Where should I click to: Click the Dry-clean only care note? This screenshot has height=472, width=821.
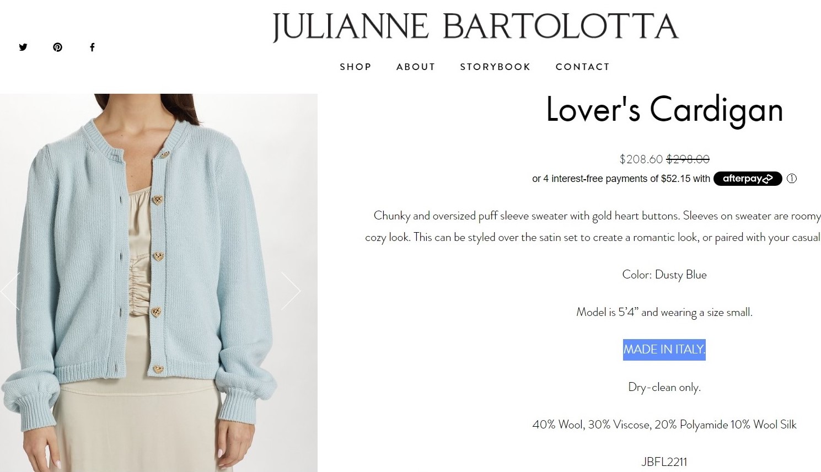pyautogui.click(x=664, y=387)
